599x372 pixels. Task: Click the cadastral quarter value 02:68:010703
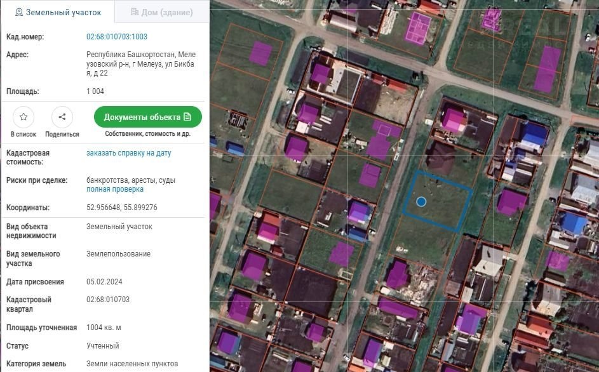[108, 300]
